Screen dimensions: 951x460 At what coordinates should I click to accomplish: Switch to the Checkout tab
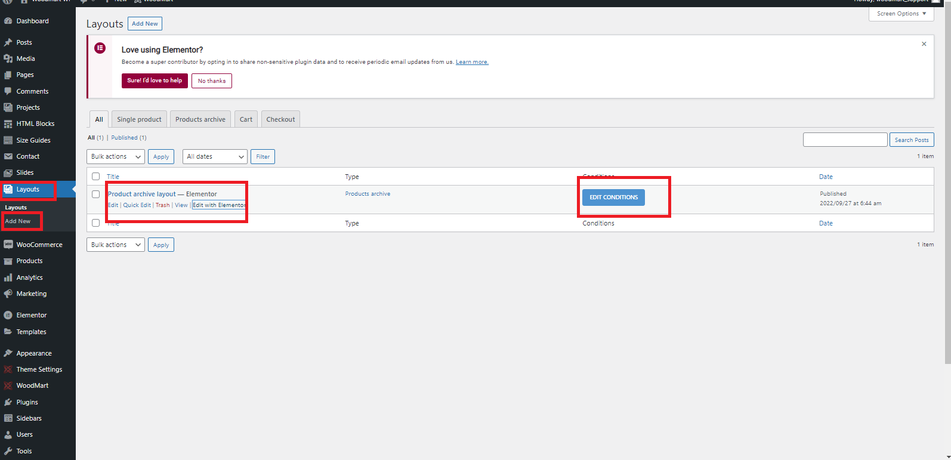(280, 119)
